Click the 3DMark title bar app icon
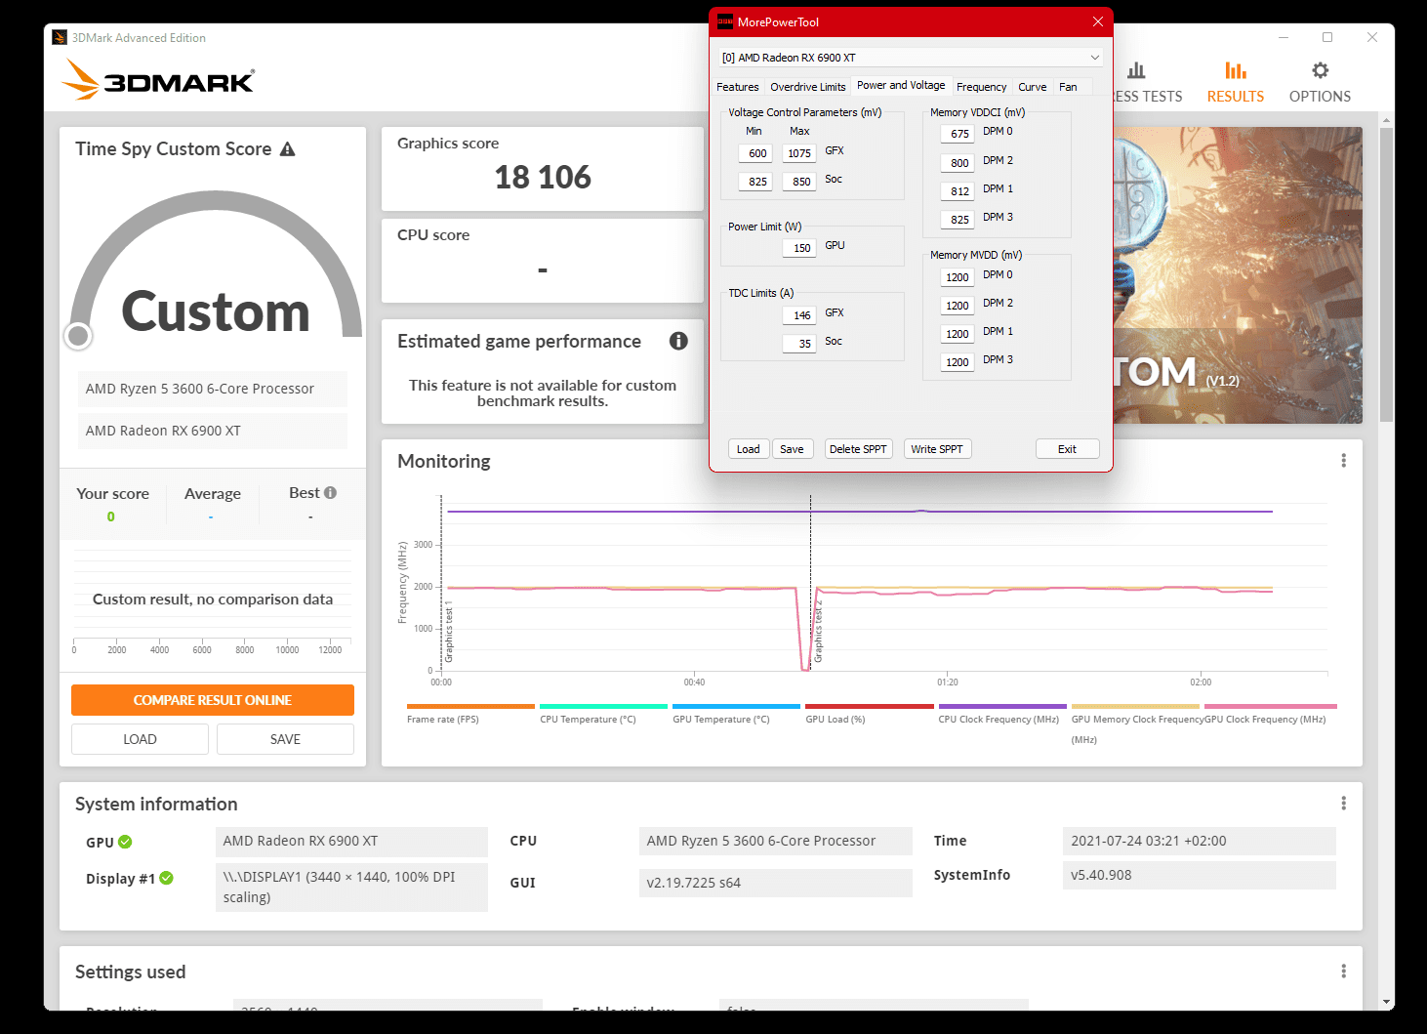This screenshot has height=1034, width=1427. click(x=60, y=38)
